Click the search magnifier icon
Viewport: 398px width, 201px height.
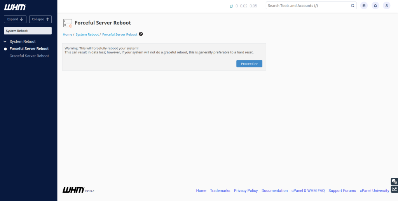coord(353,6)
